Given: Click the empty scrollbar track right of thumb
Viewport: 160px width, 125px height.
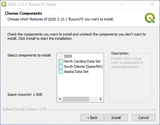Looking at the screenshot, I should click(x=93, y=99).
